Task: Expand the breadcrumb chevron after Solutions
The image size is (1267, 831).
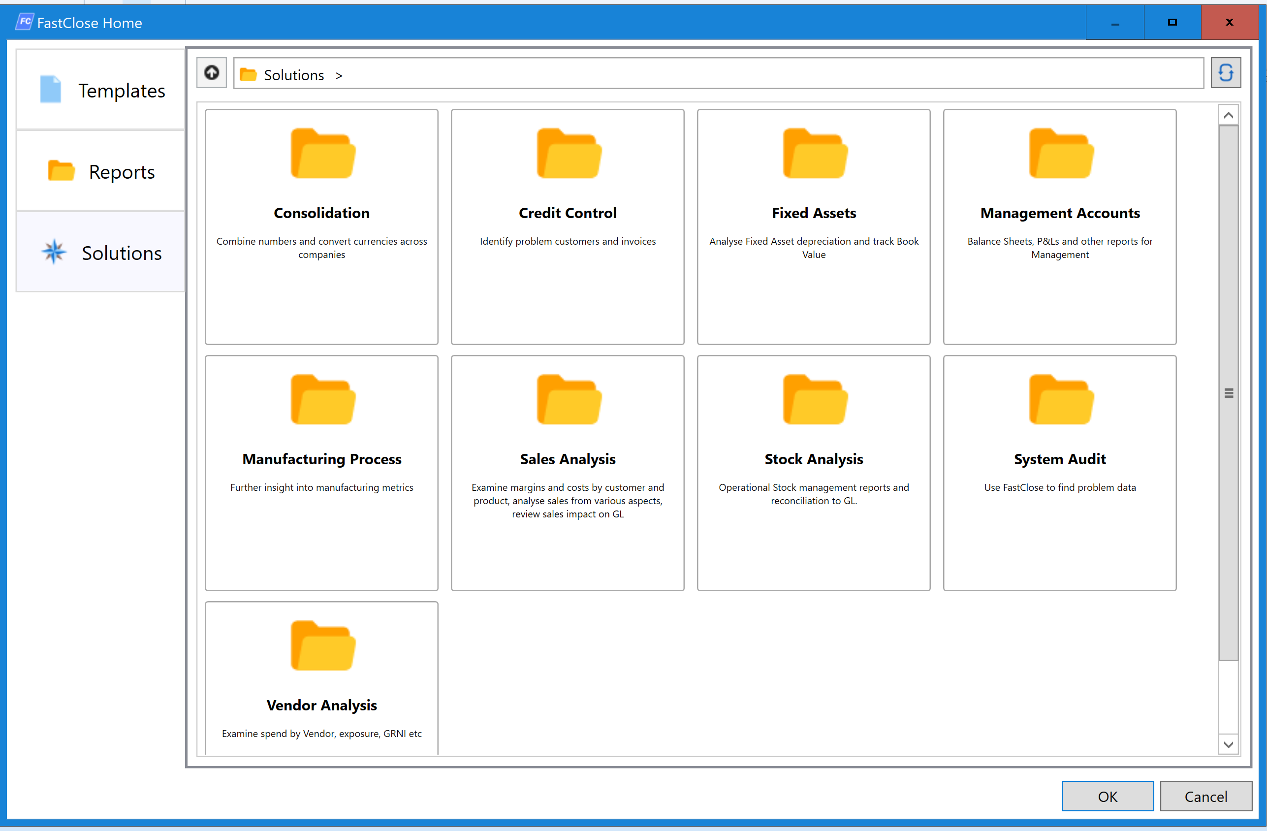Action: pyautogui.click(x=339, y=76)
